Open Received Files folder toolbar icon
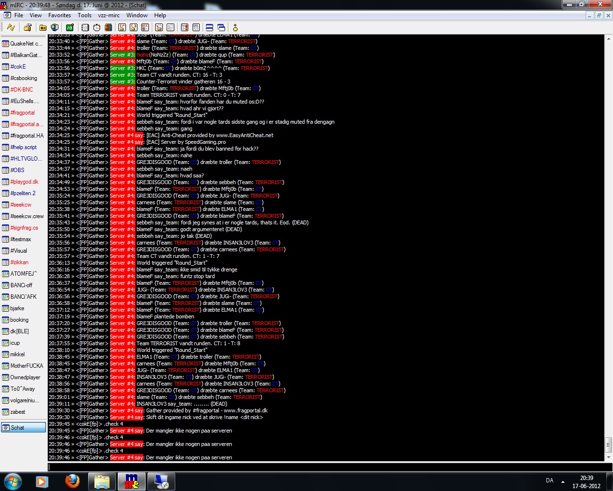613x491 pixels. point(159,27)
